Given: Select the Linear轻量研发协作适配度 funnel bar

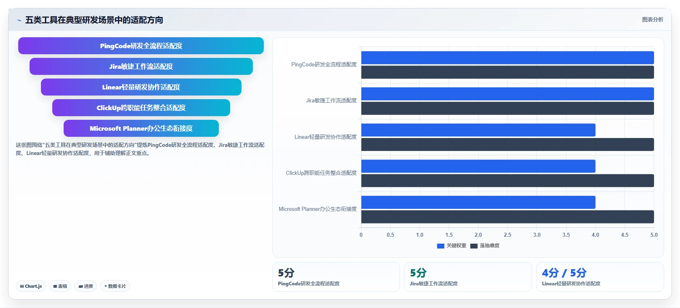Looking at the screenshot, I should 141,87.
